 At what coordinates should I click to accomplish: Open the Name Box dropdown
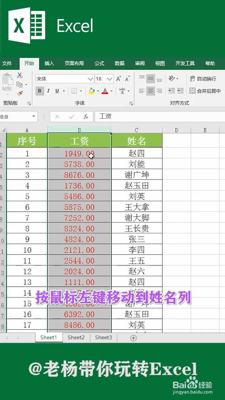34,117
